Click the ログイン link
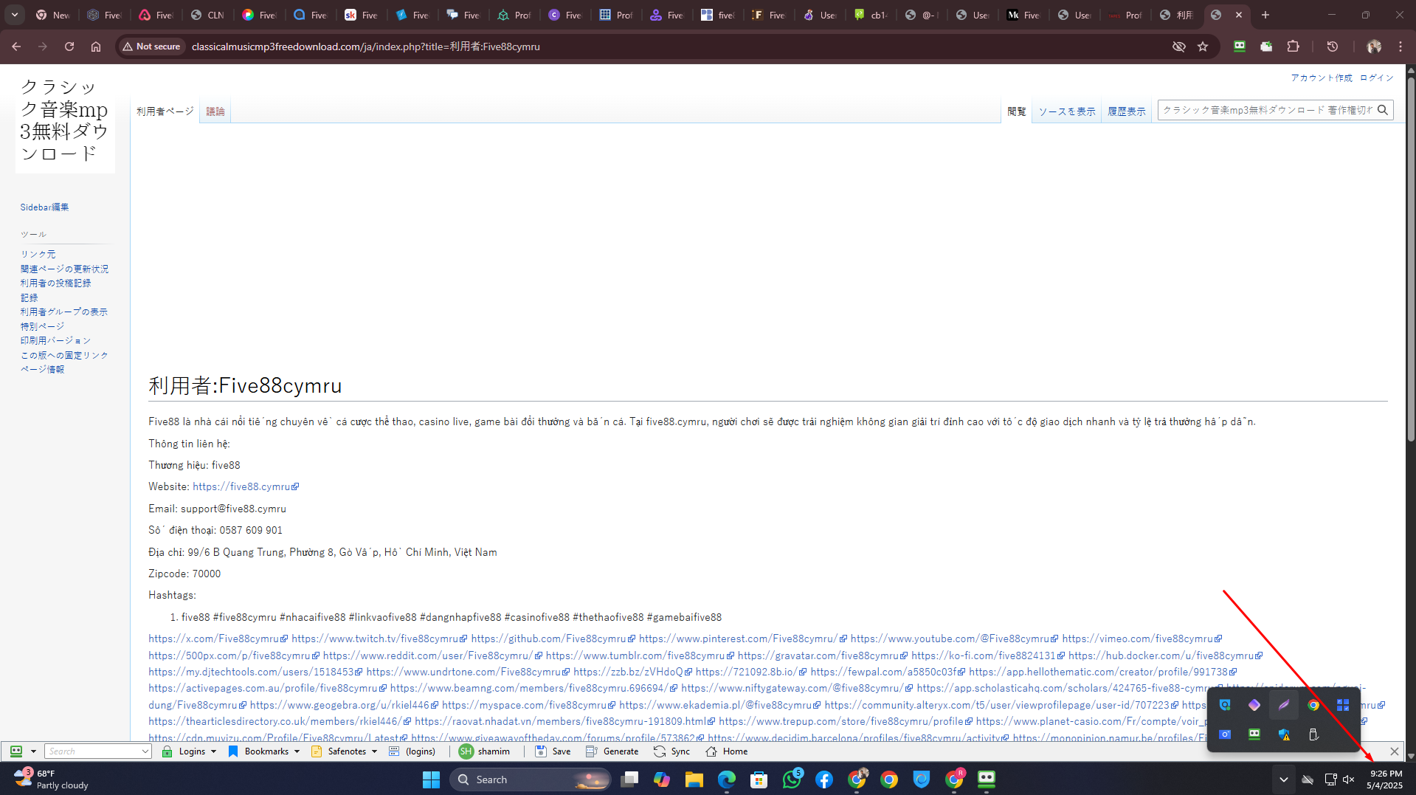 1377,78
